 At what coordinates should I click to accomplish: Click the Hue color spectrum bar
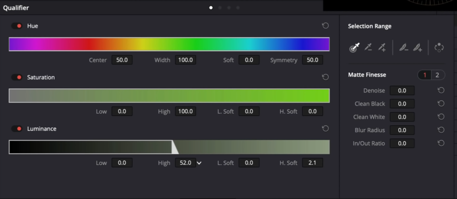coord(169,44)
